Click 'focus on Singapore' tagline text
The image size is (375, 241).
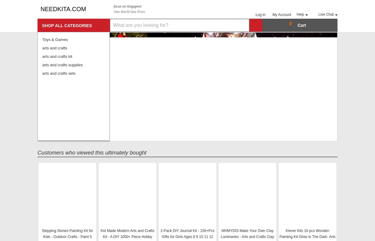pos(128,6)
